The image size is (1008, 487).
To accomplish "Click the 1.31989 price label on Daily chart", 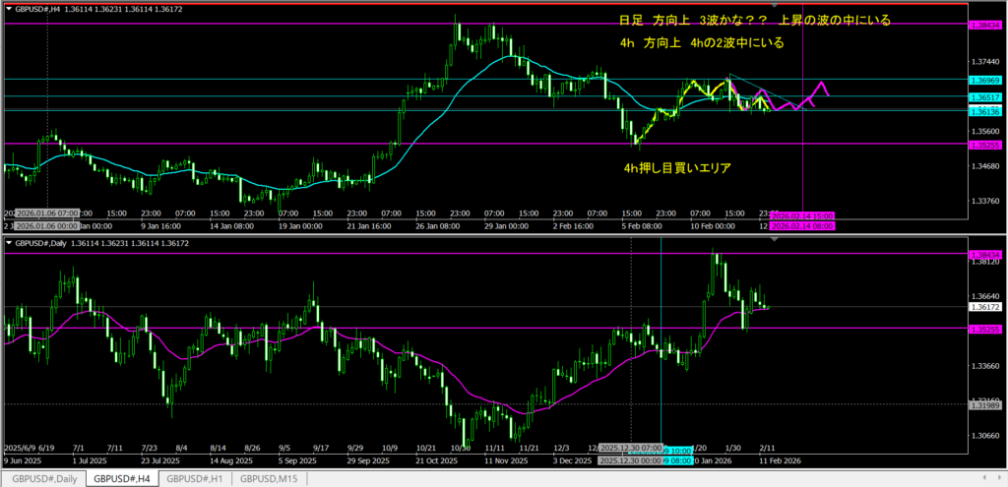I will [x=984, y=404].
